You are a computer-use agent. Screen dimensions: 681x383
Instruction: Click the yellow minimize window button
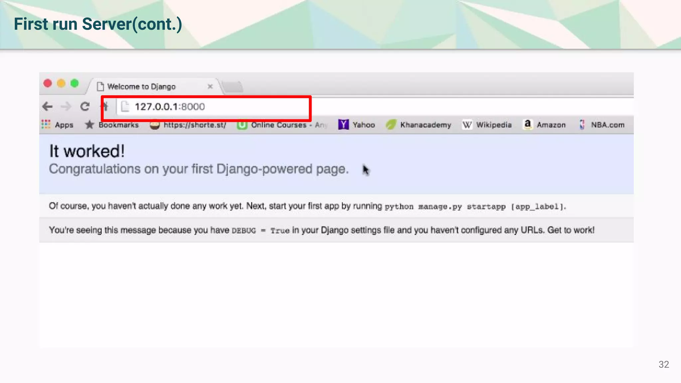click(x=61, y=83)
